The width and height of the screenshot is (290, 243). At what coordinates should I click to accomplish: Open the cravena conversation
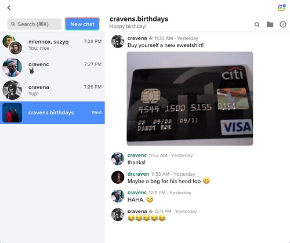(52, 90)
